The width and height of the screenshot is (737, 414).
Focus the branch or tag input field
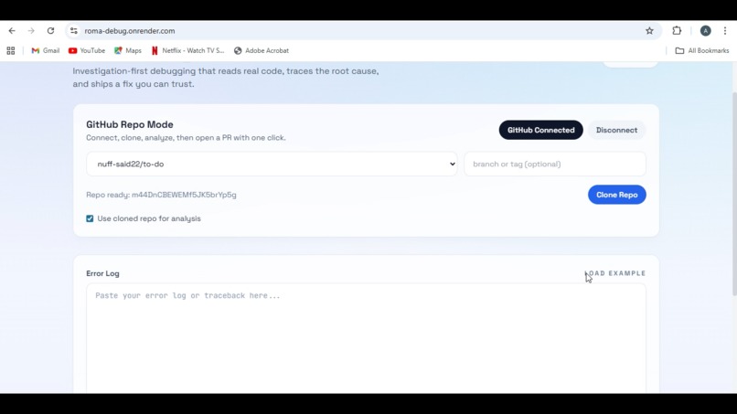555,164
